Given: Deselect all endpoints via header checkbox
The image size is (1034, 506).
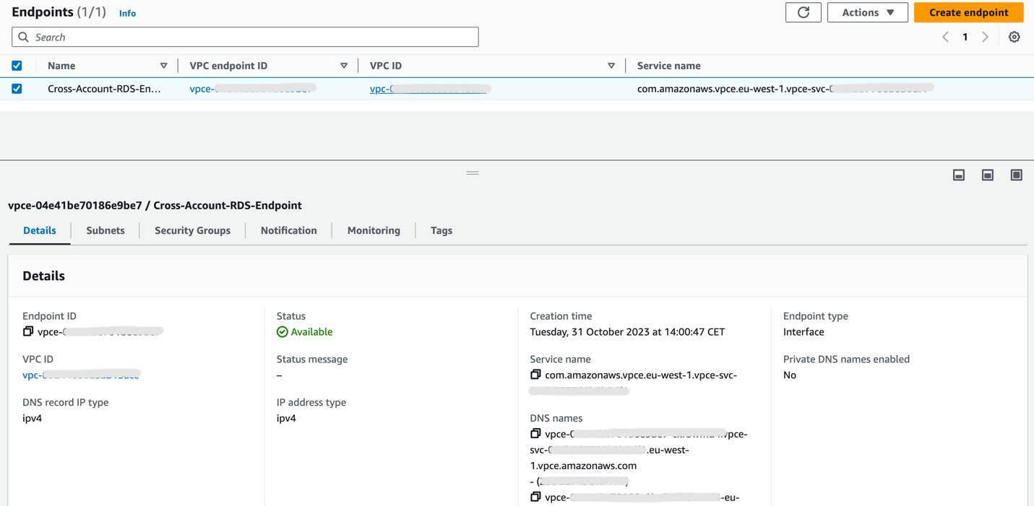Looking at the screenshot, I should tap(17, 65).
